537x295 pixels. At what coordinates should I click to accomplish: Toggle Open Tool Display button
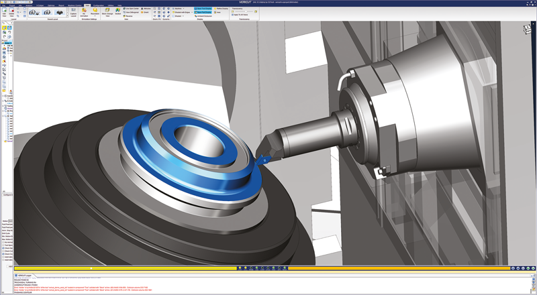(x=203, y=8)
